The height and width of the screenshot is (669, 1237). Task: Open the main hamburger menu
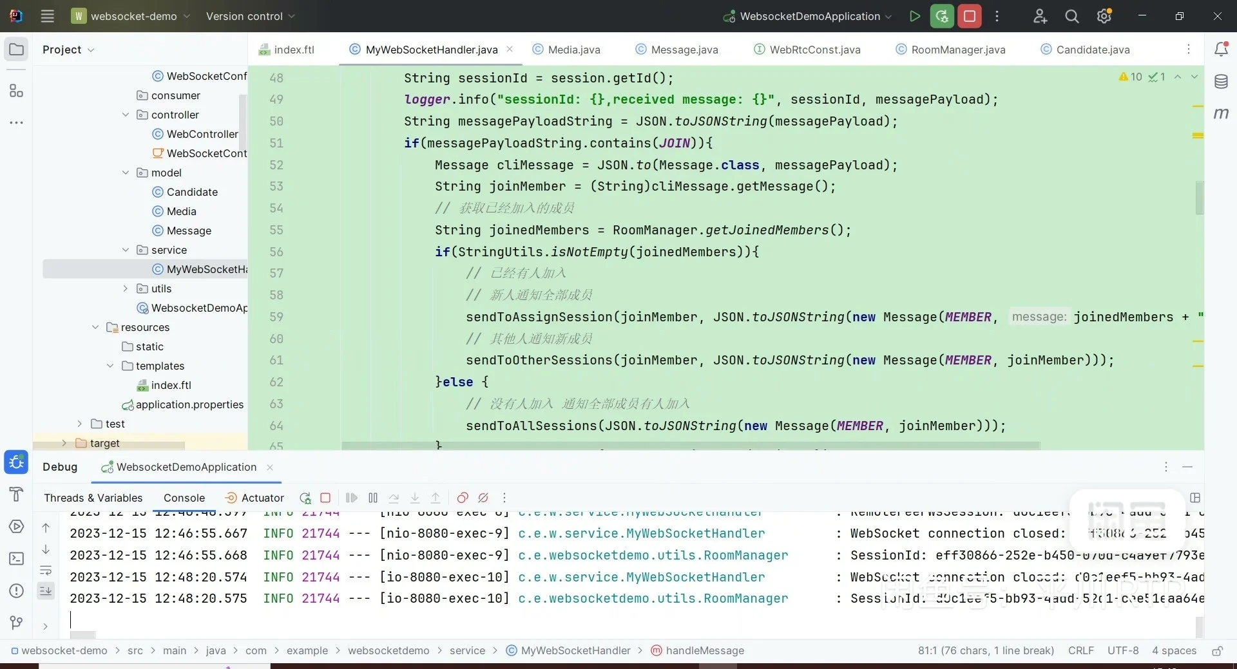click(47, 16)
